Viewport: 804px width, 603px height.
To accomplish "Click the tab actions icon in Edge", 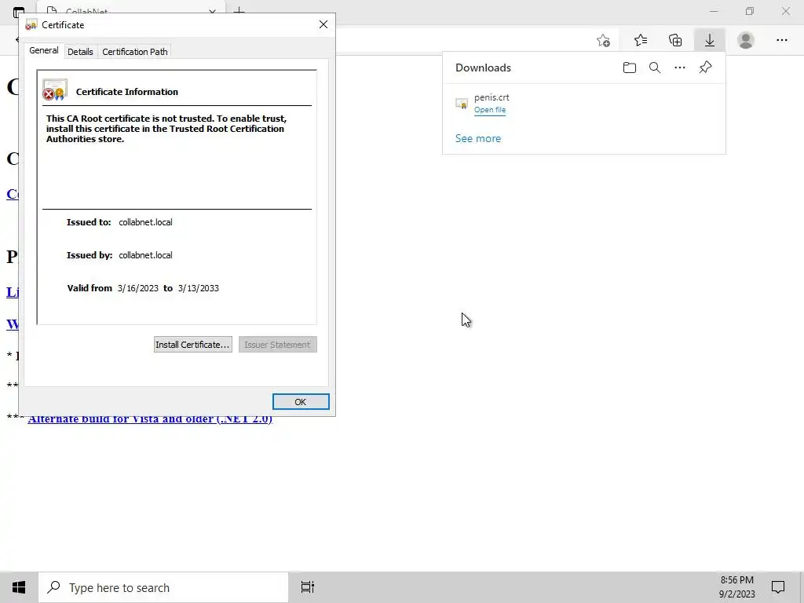I will (19, 11).
